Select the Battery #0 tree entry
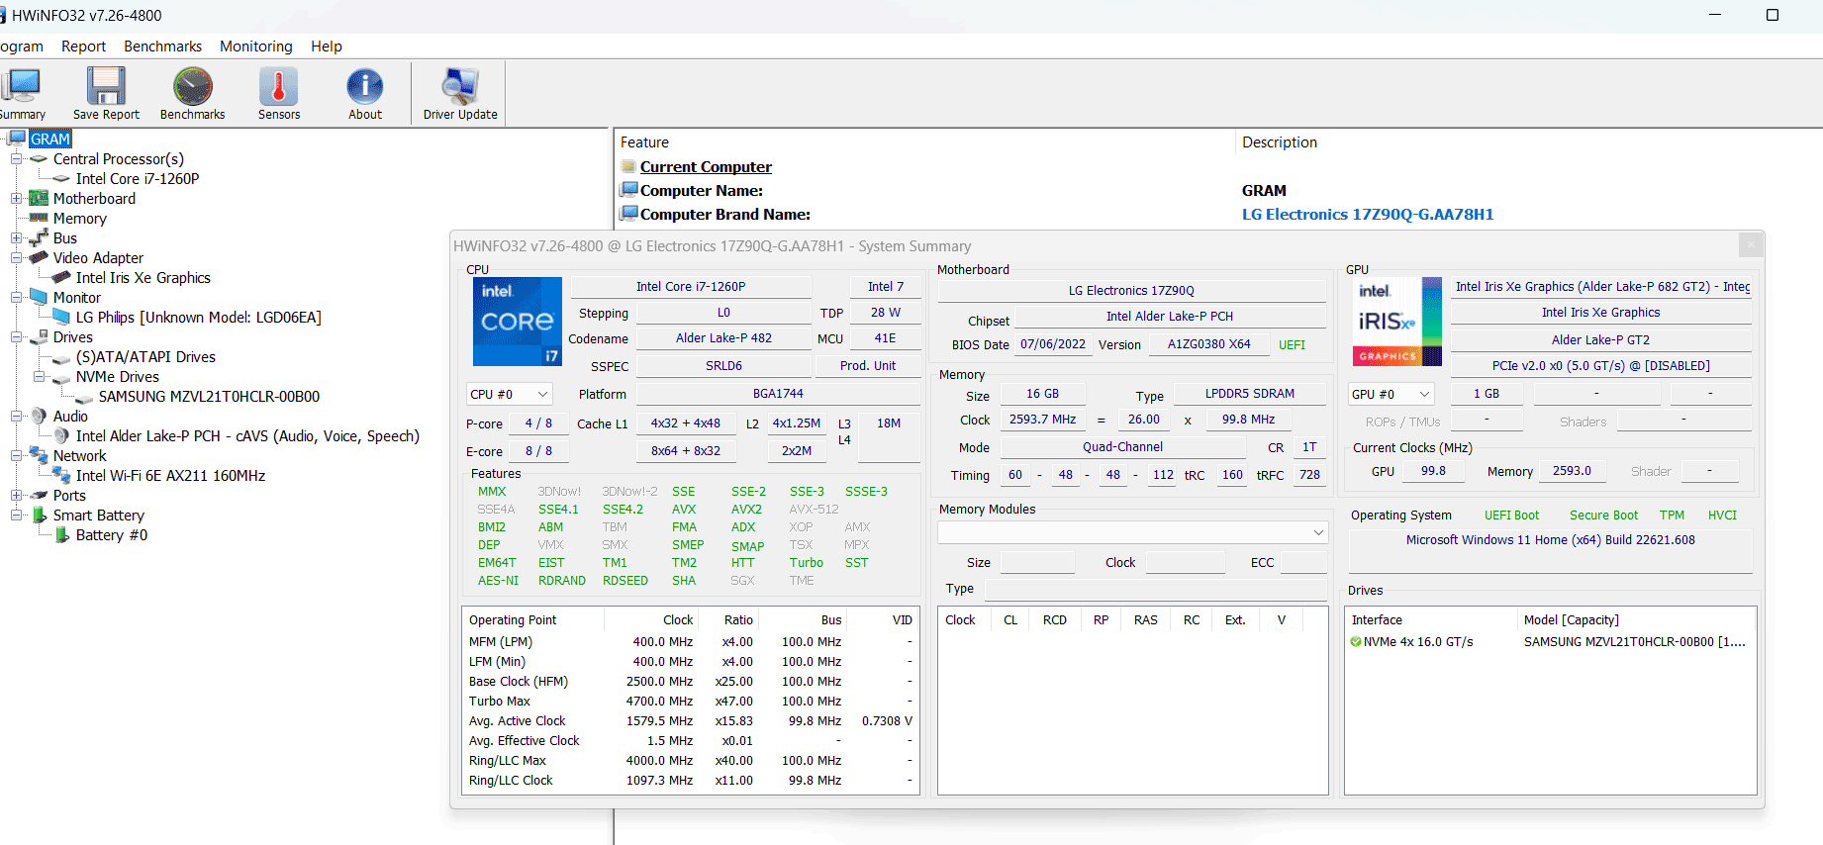This screenshot has height=845, width=1823. click(x=112, y=535)
